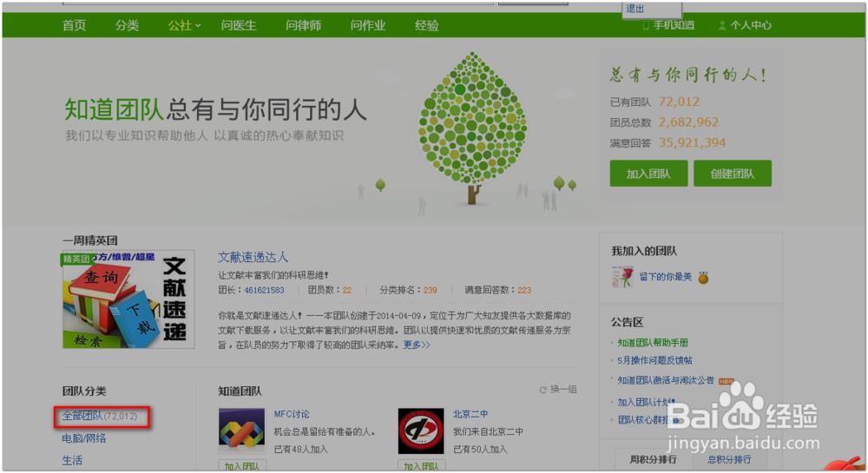868x473 pixels.
Task: Switch to 总积分排行 tab
Action: click(x=729, y=459)
